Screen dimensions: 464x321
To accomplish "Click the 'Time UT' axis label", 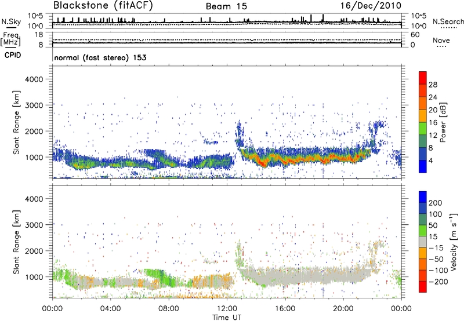I will pyautogui.click(x=227, y=318).
